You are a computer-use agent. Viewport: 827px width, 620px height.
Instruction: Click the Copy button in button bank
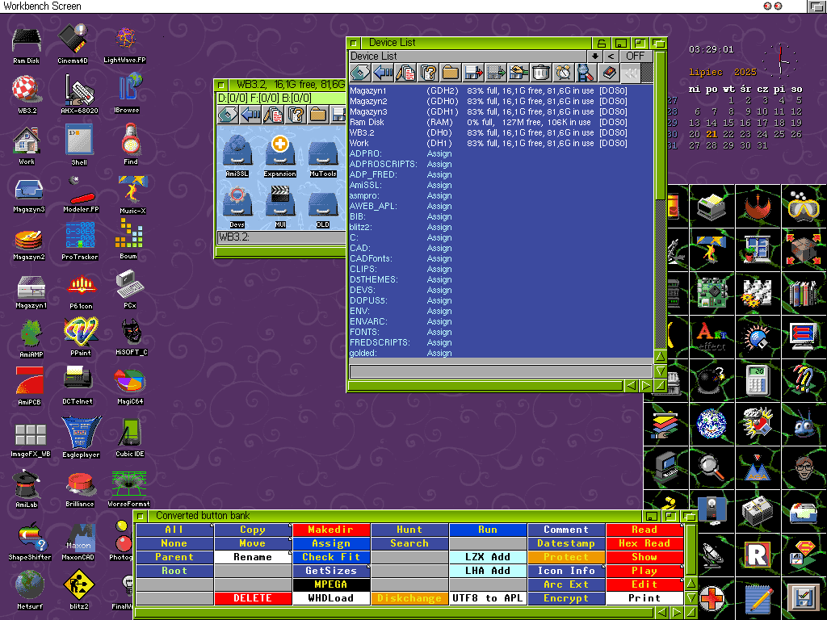tap(253, 530)
